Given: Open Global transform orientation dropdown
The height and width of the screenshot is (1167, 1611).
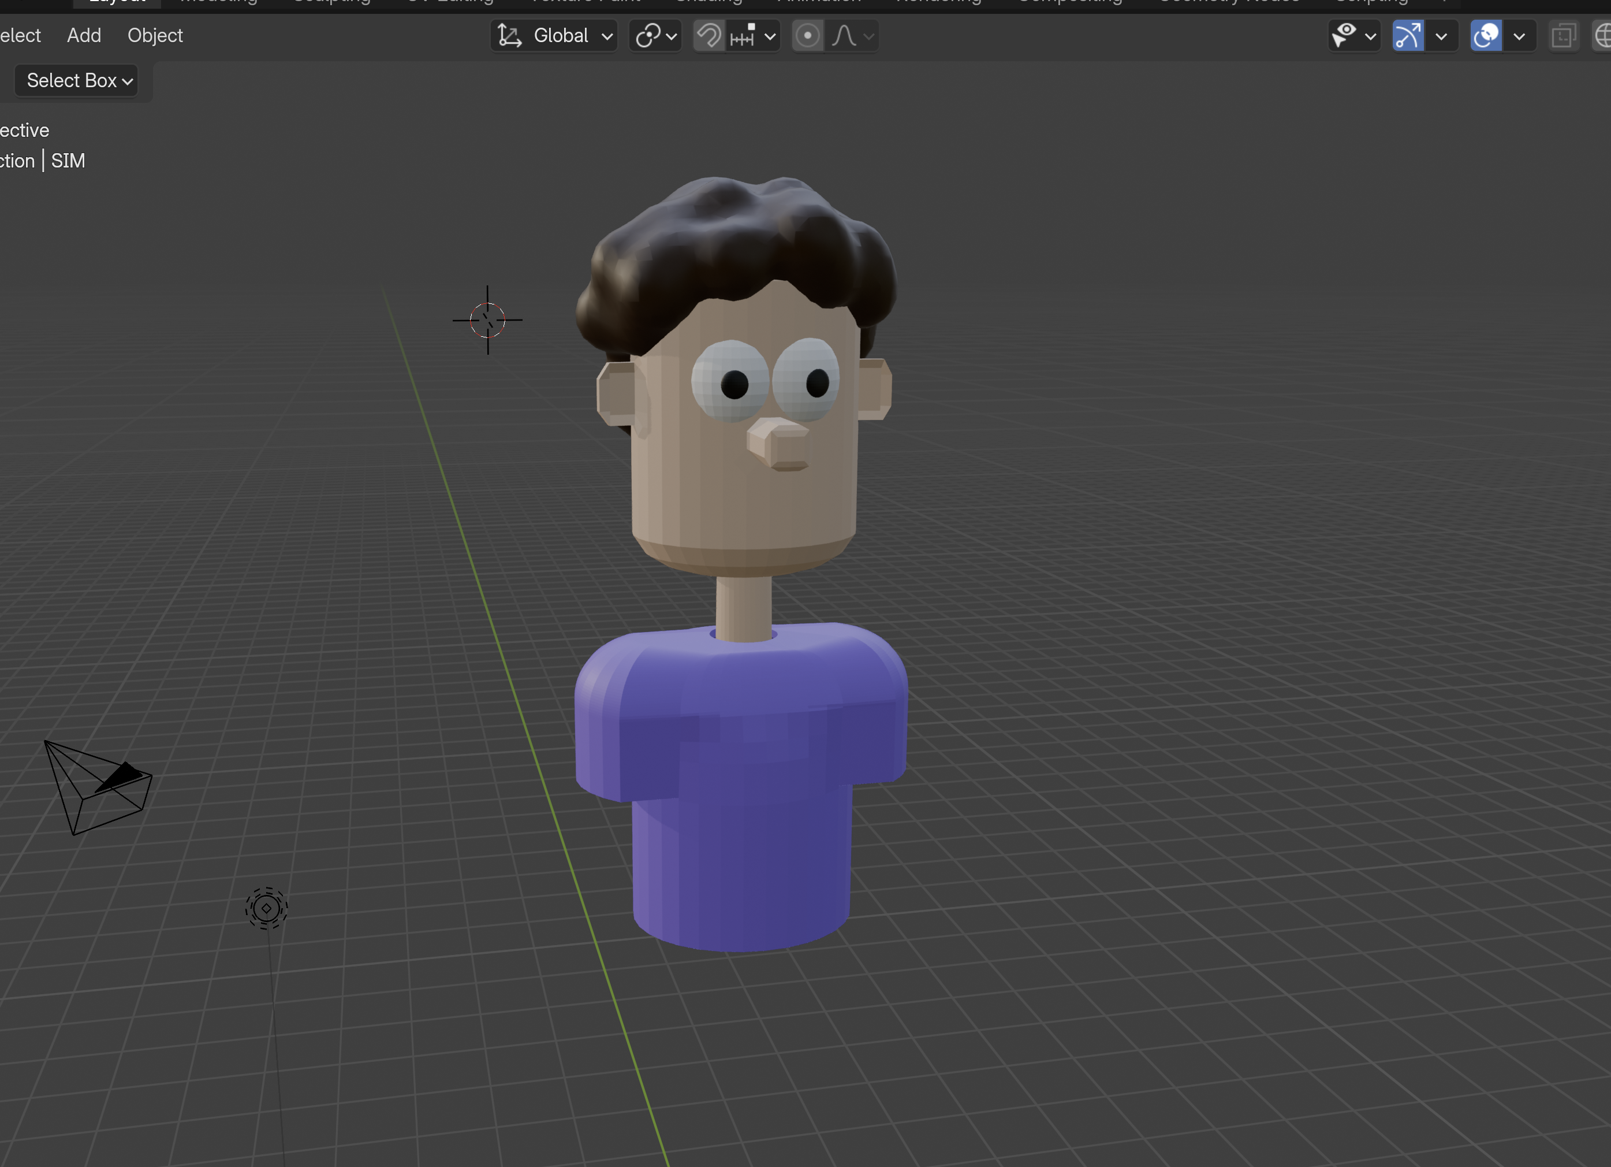Looking at the screenshot, I should pyautogui.click(x=554, y=36).
